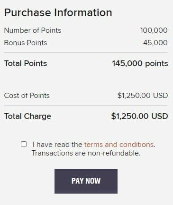Select the 145,000 points total

[x=140, y=64]
